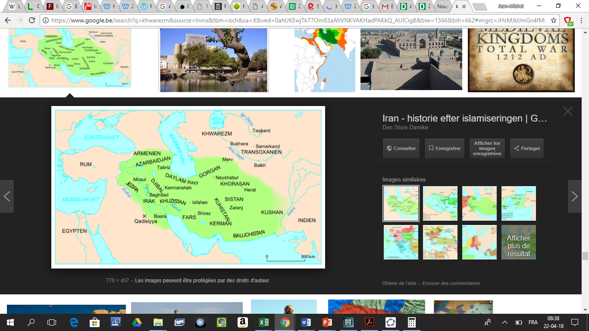
Task: Open the Partager share button
Action: coord(526,148)
